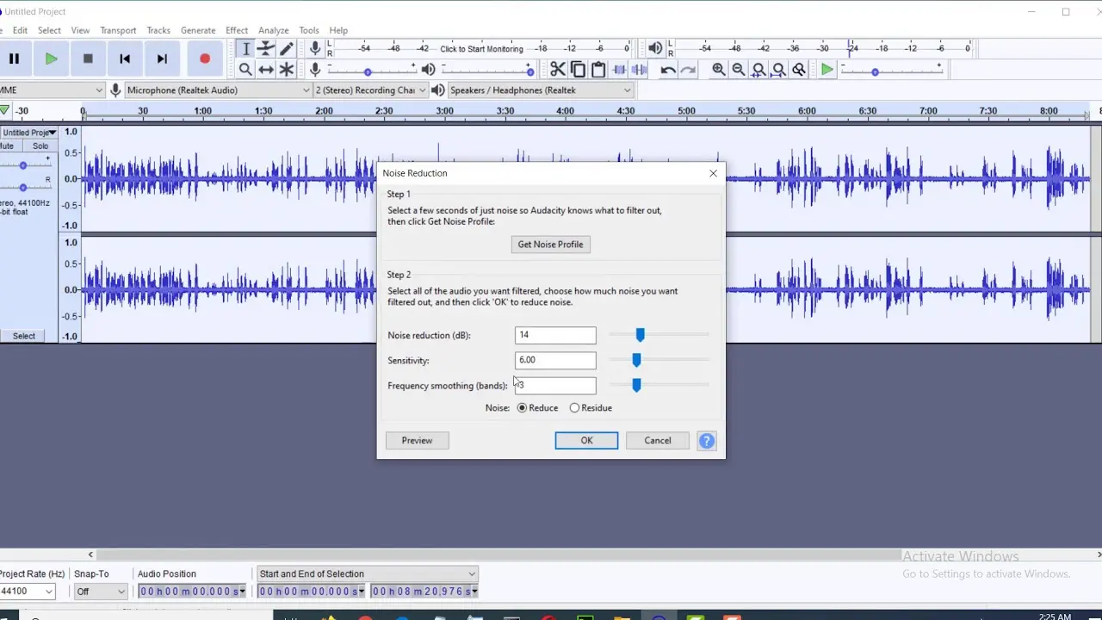Expand the Project Rate 44100 dropdown

coord(28,592)
